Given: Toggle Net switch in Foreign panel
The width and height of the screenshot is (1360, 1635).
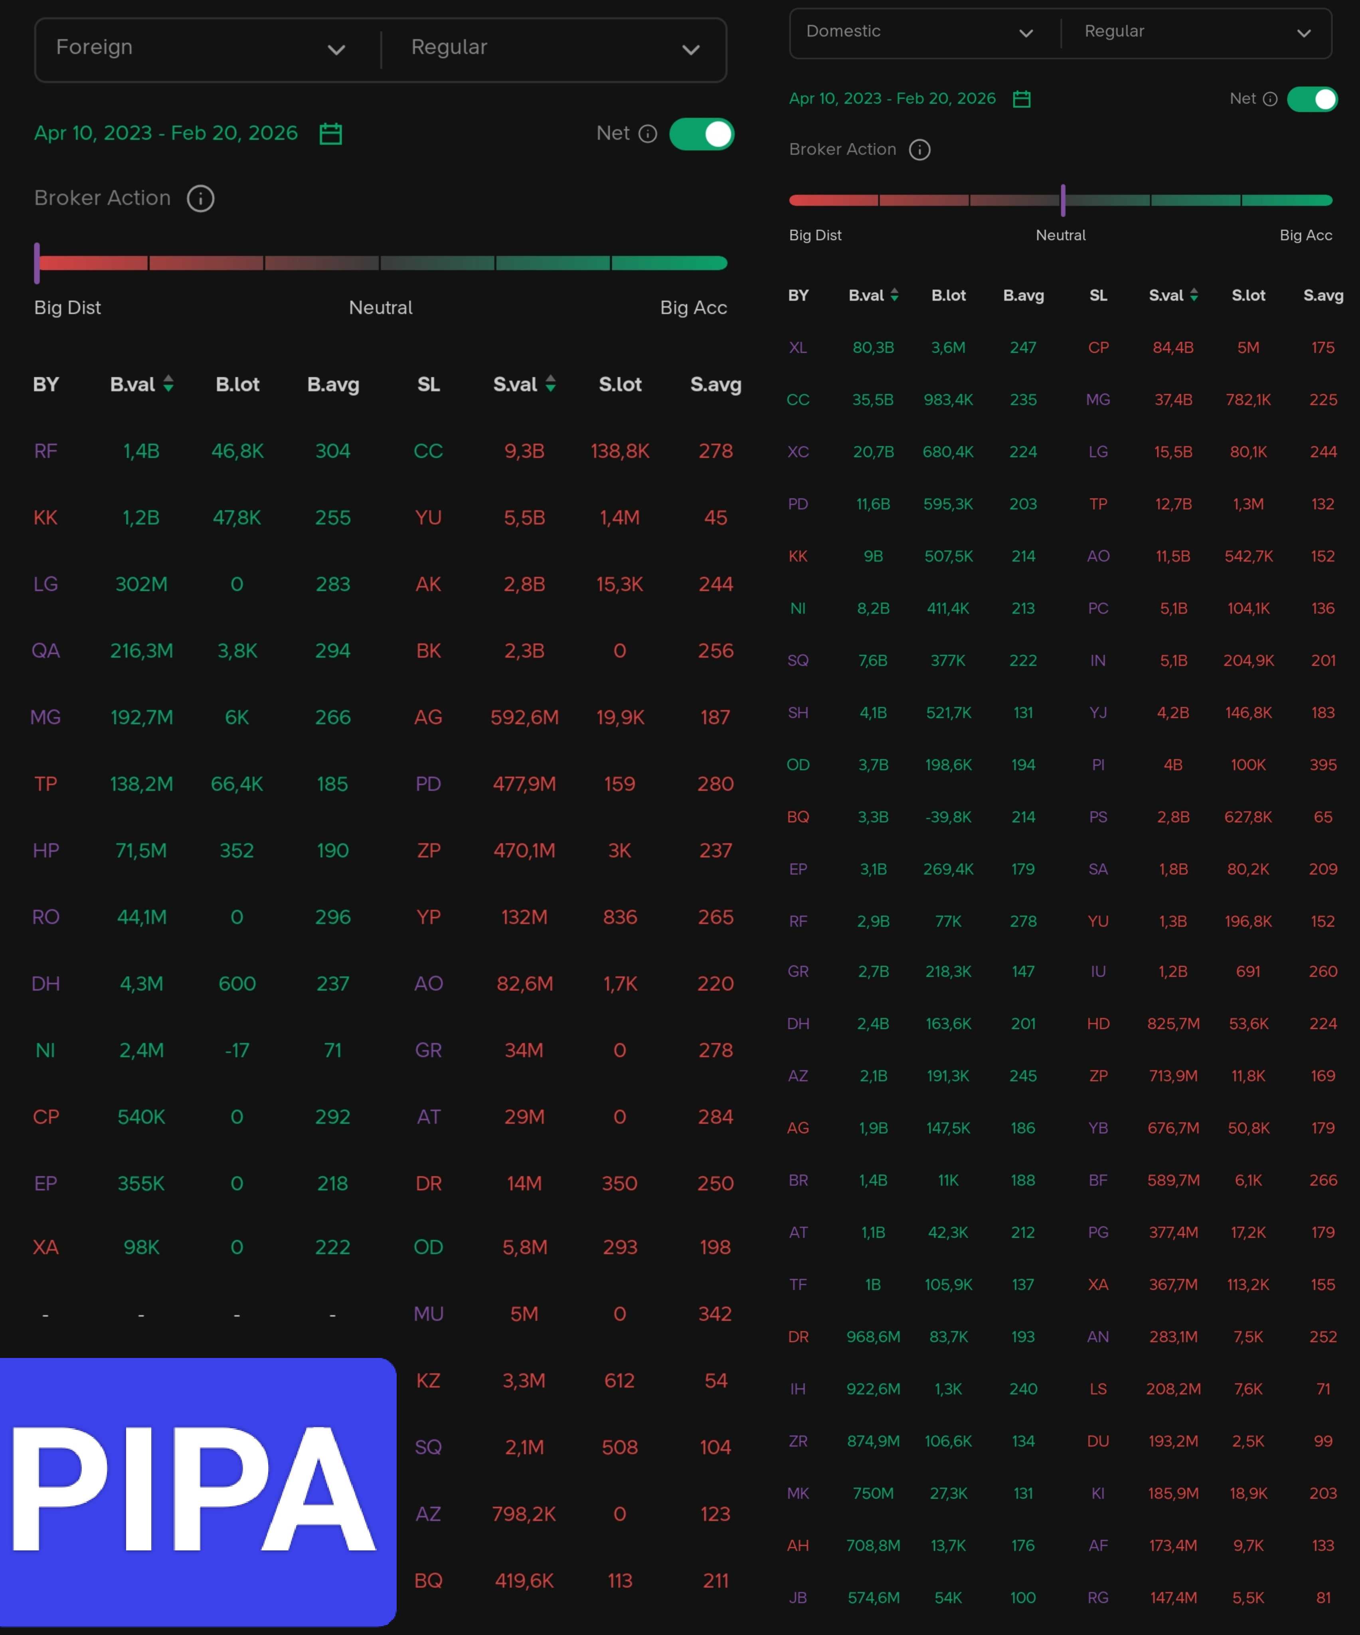Looking at the screenshot, I should coord(702,134).
